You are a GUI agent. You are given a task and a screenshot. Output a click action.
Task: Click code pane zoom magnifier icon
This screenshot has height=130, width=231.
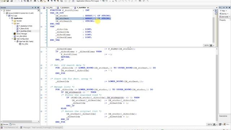214,125
